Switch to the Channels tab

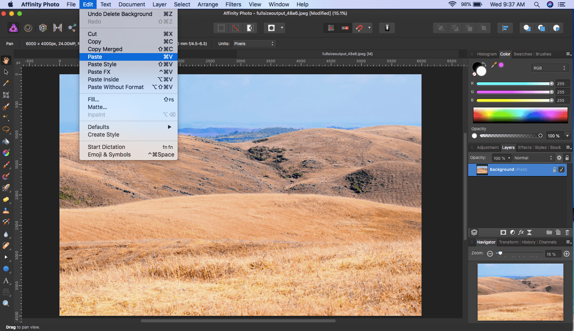(x=547, y=242)
